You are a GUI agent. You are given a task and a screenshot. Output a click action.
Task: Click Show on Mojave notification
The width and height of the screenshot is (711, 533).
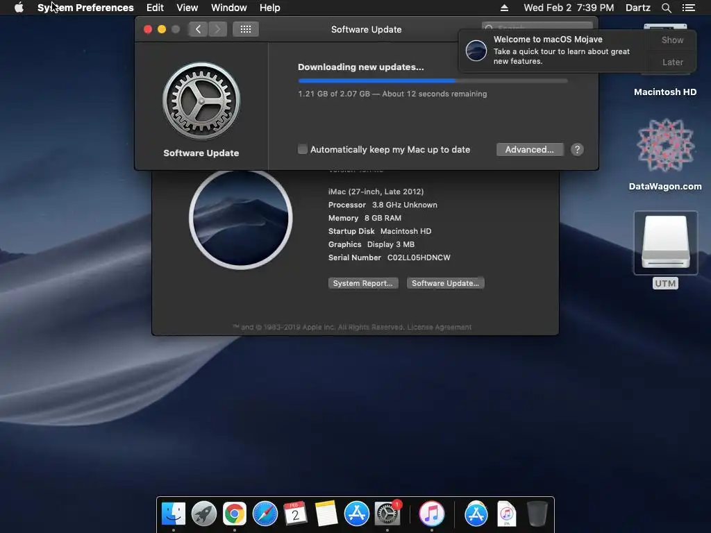(x=672, y=40)
